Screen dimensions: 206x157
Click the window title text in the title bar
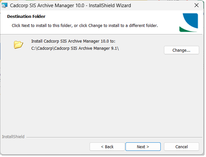click(x=70, y=6)
